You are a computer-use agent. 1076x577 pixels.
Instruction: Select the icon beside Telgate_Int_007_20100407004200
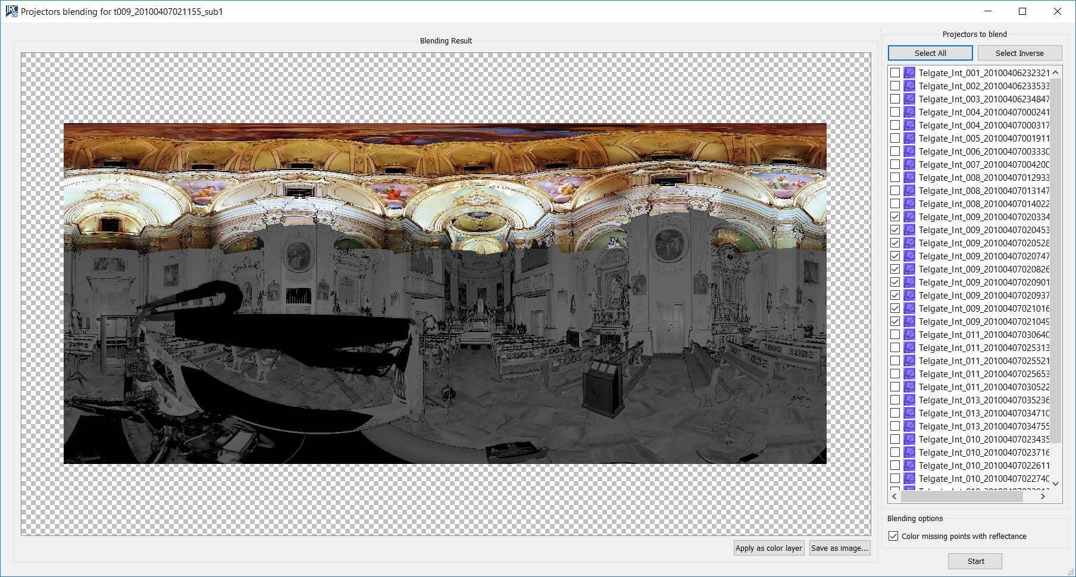tap(909, 165)
